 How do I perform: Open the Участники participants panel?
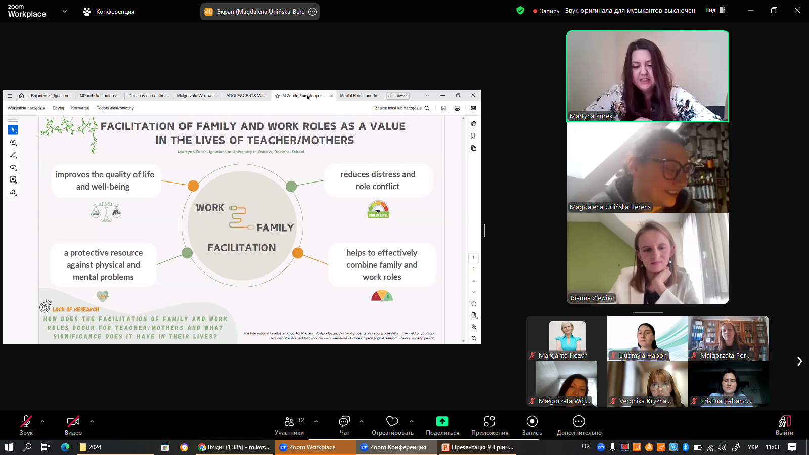[289, 425]
